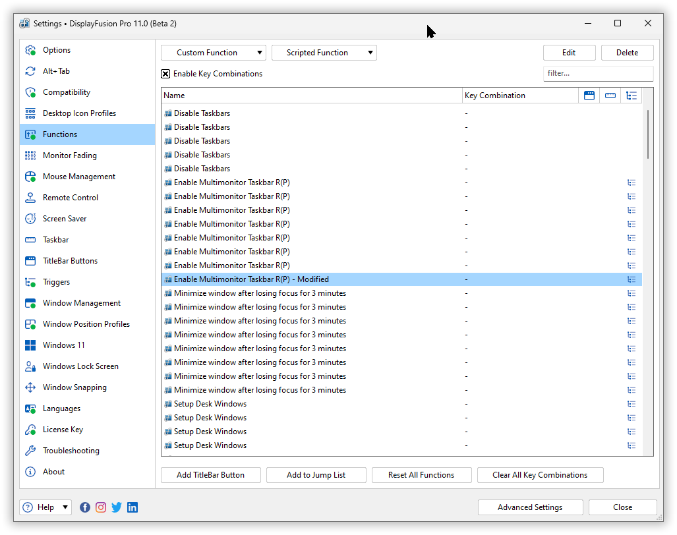Go to Monitor Fading settings

(69, 155)
